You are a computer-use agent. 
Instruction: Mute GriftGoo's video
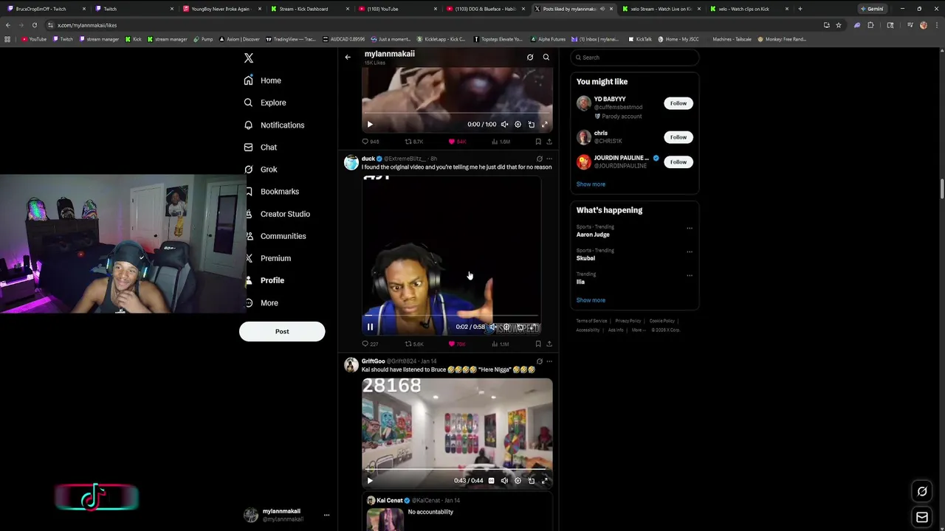pos(504,481)
